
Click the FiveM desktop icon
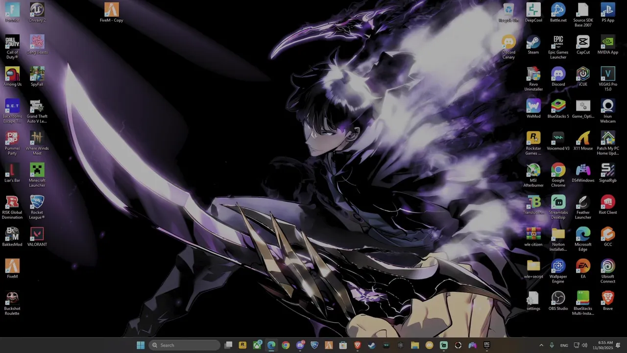click(12, 269)
